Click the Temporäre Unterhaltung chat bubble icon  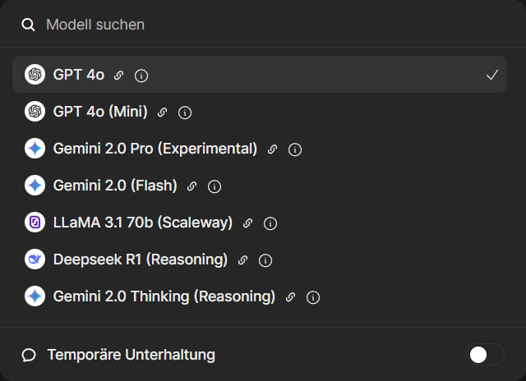(29, 355)
